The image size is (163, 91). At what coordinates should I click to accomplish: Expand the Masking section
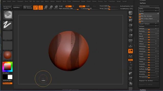click(143, 90)
